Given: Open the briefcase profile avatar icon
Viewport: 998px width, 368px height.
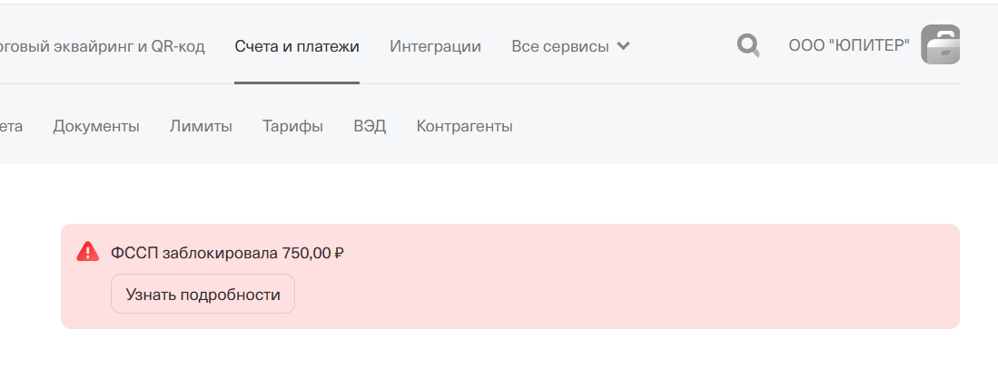Looking at the screenshot, I should [x=940, y=45].
